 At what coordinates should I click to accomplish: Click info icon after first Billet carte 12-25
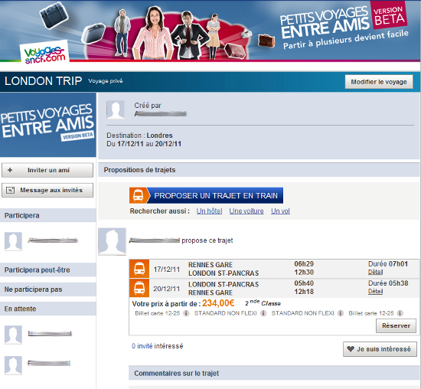pos(186,313)
